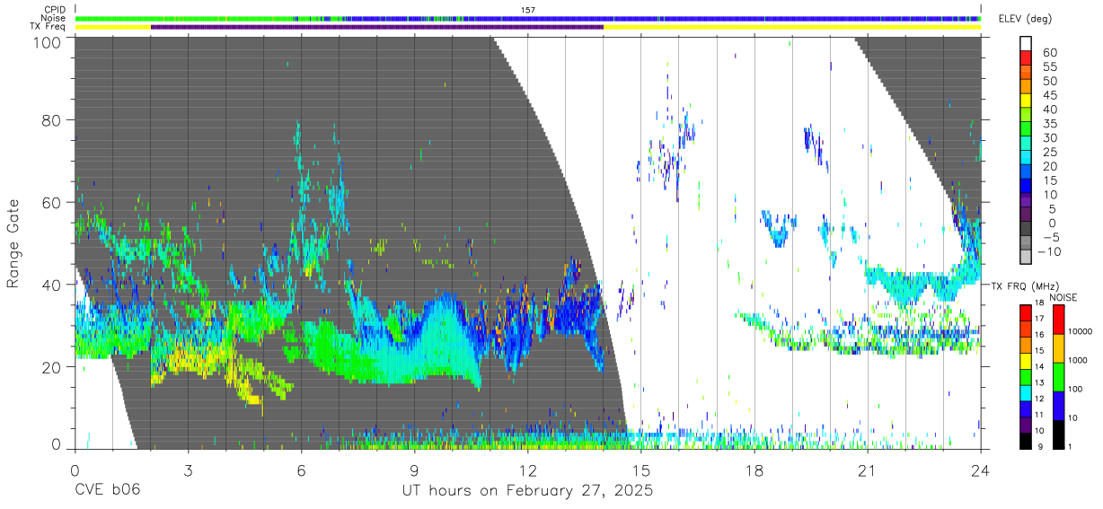The image size is (1103, 509).
Task: Click the '45' label on the ELEV colorbar
Action: (x=1051, y=95)
